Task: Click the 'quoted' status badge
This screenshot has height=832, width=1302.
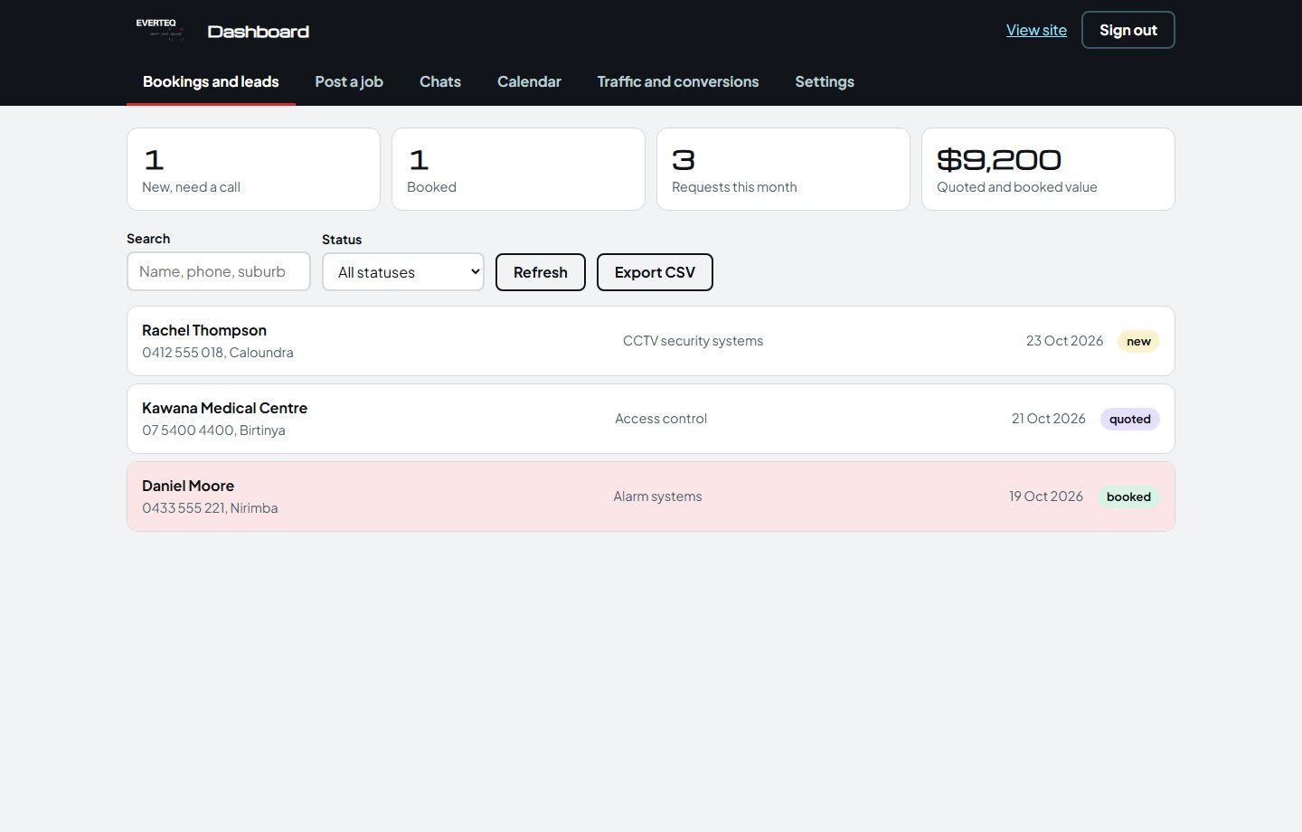Action: [x=1129, y=419]
